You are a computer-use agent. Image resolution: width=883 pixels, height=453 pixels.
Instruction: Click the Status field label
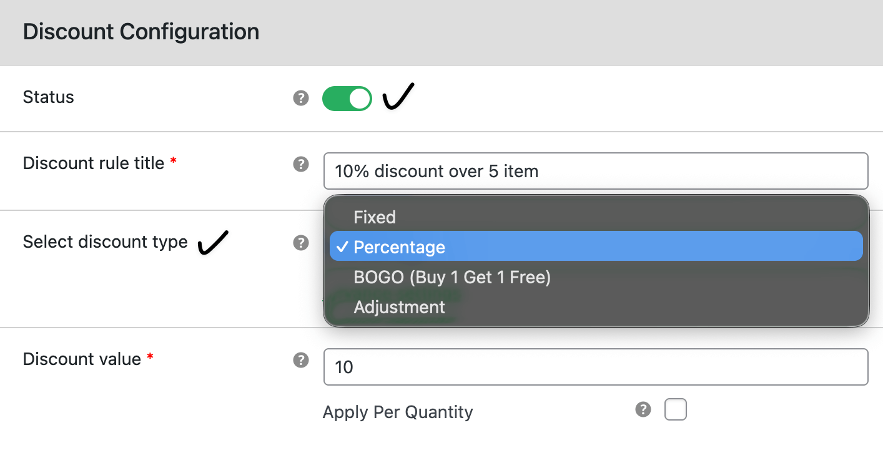pyautogui.click(x=48, y=97)
